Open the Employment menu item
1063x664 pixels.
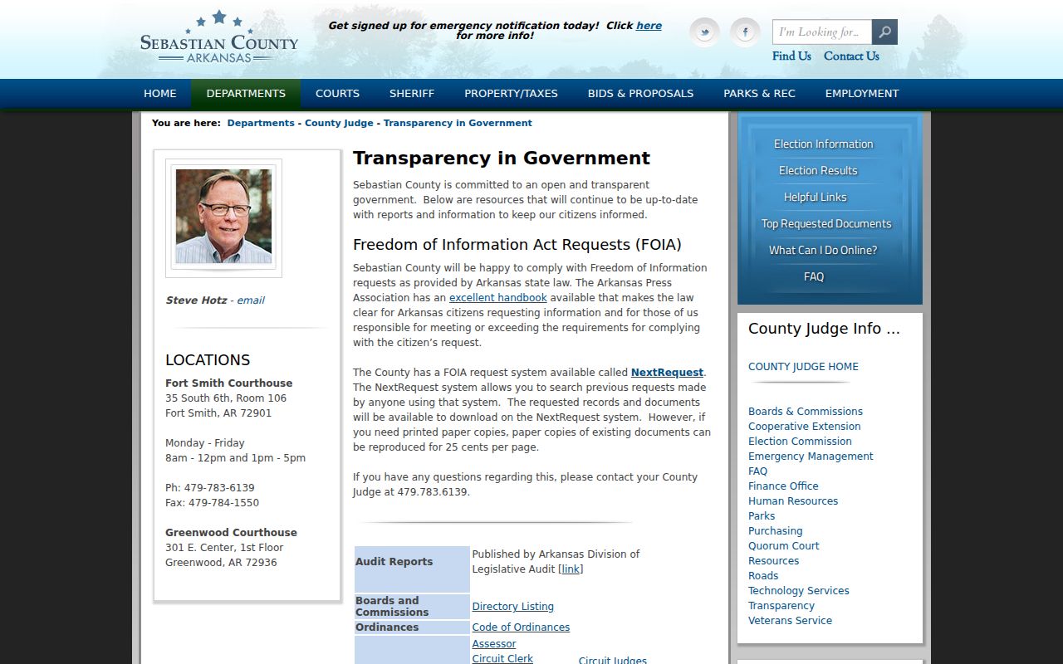862,93
